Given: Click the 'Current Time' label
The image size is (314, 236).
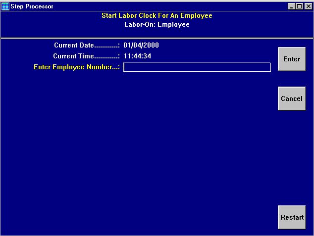Looking at the screenshot, I should click(x=86, y=56).
